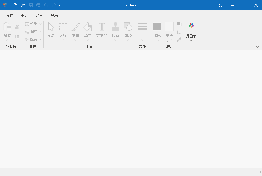Screen dimensions: 262x176
Task: Collapse the ribbon with the right-side chevron
Action: [x=257, y=47]
